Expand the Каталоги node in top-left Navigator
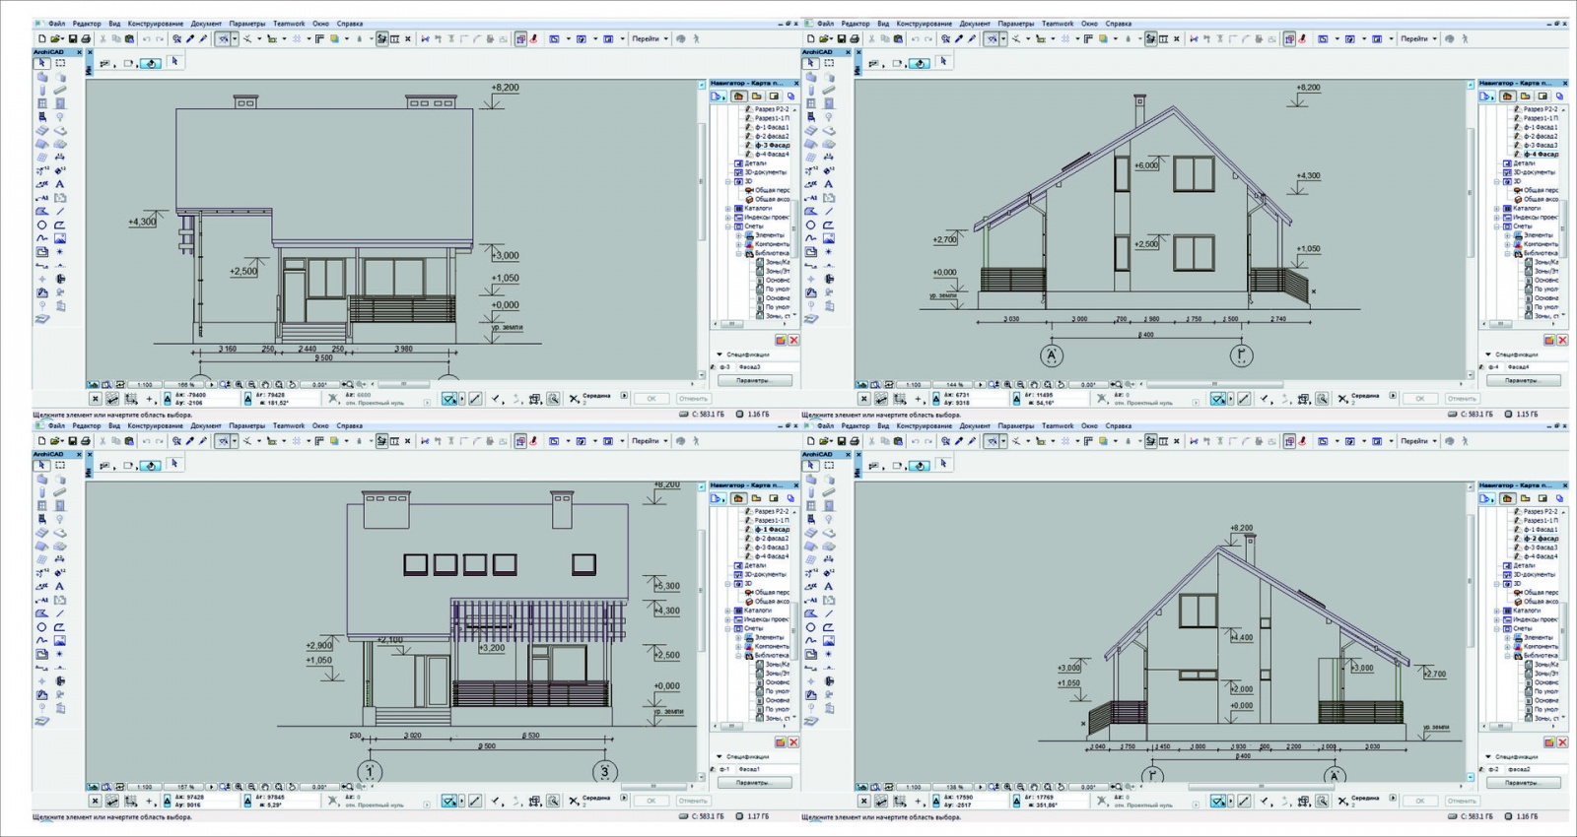This screenshot has height=837, width=1577. pyautogui.click(x=728, y=209)
